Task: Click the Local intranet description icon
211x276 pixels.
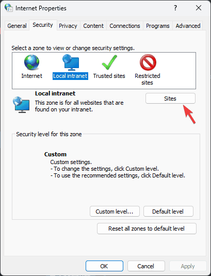Action: click(x=21, y=105)
